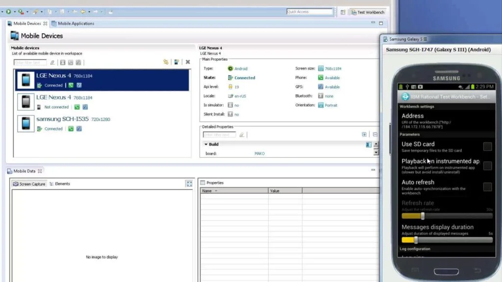Image resolution: width=502 pixels, height=282 pixels.
Task: Click the GPS icon on the selected LGE Nexus 4 row
Action: 79,85
